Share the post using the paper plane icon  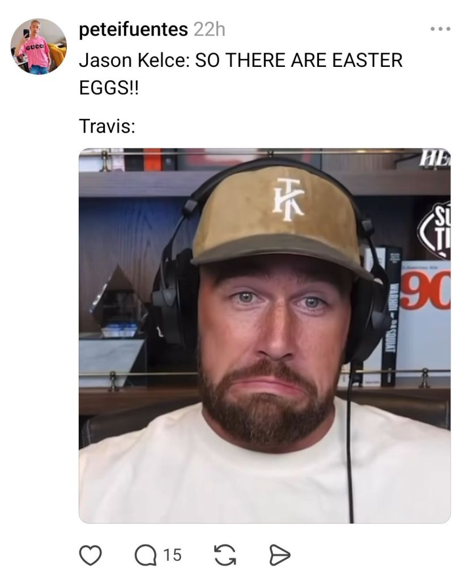tap(279, 555)
